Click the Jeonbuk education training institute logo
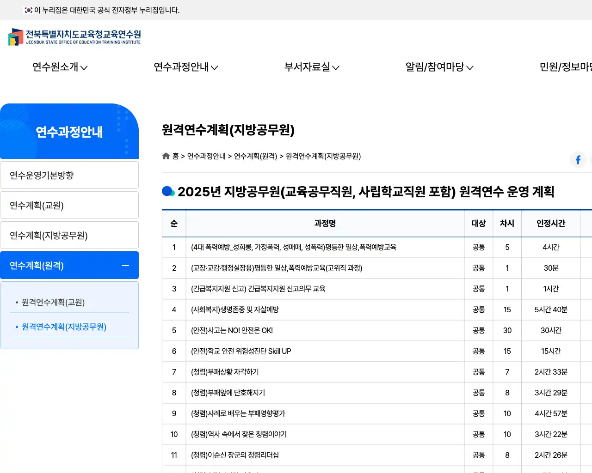Image resolution: width=592 pixels, height=473 pixels. point(74,37)
